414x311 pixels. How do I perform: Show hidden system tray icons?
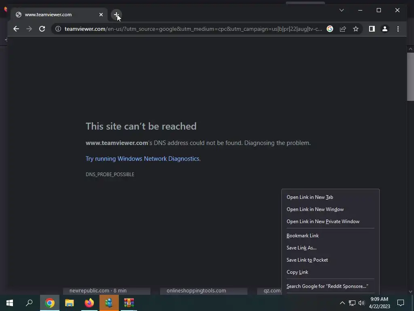pyautogui.click(x=342, y=303)
